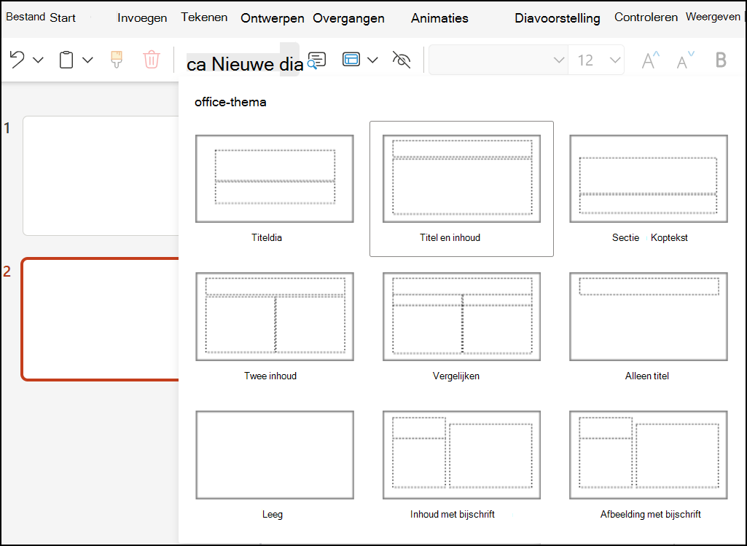Switch to the Diavoorstelling tab
The width and height of the screenshot is (747, 546).
coord(558,18)
